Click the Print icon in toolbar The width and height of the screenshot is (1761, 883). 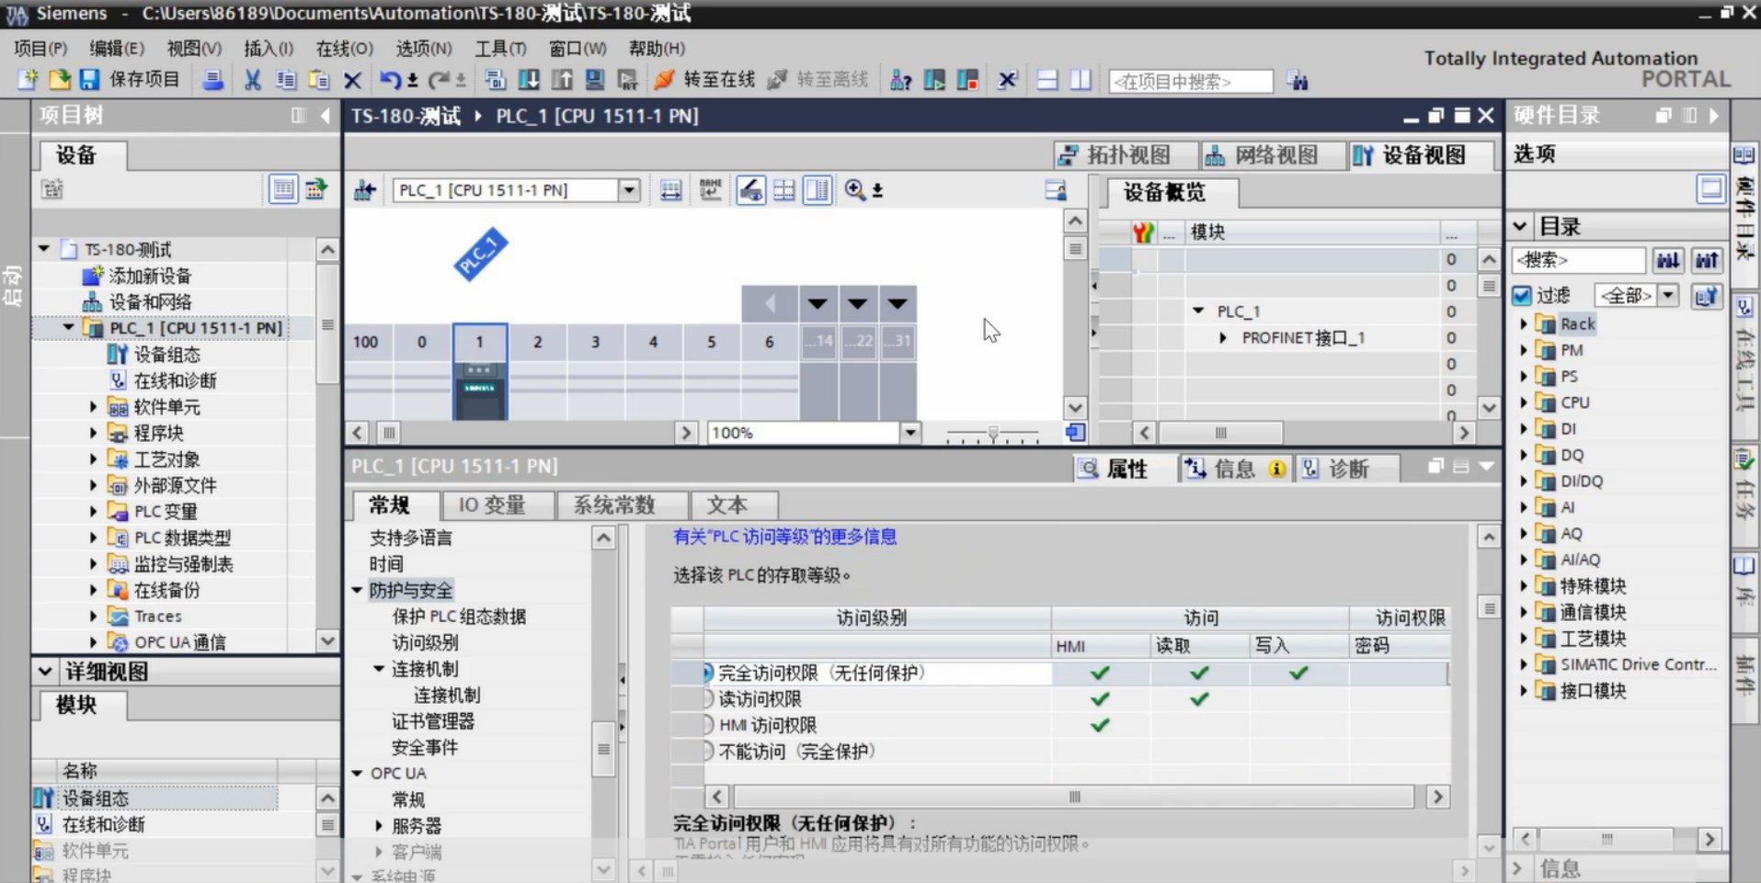(x=212, y=80)
